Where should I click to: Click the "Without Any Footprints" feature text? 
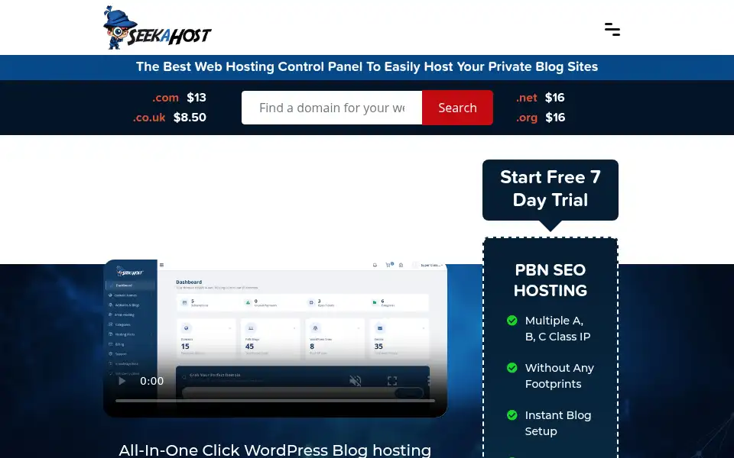point(560,376)
